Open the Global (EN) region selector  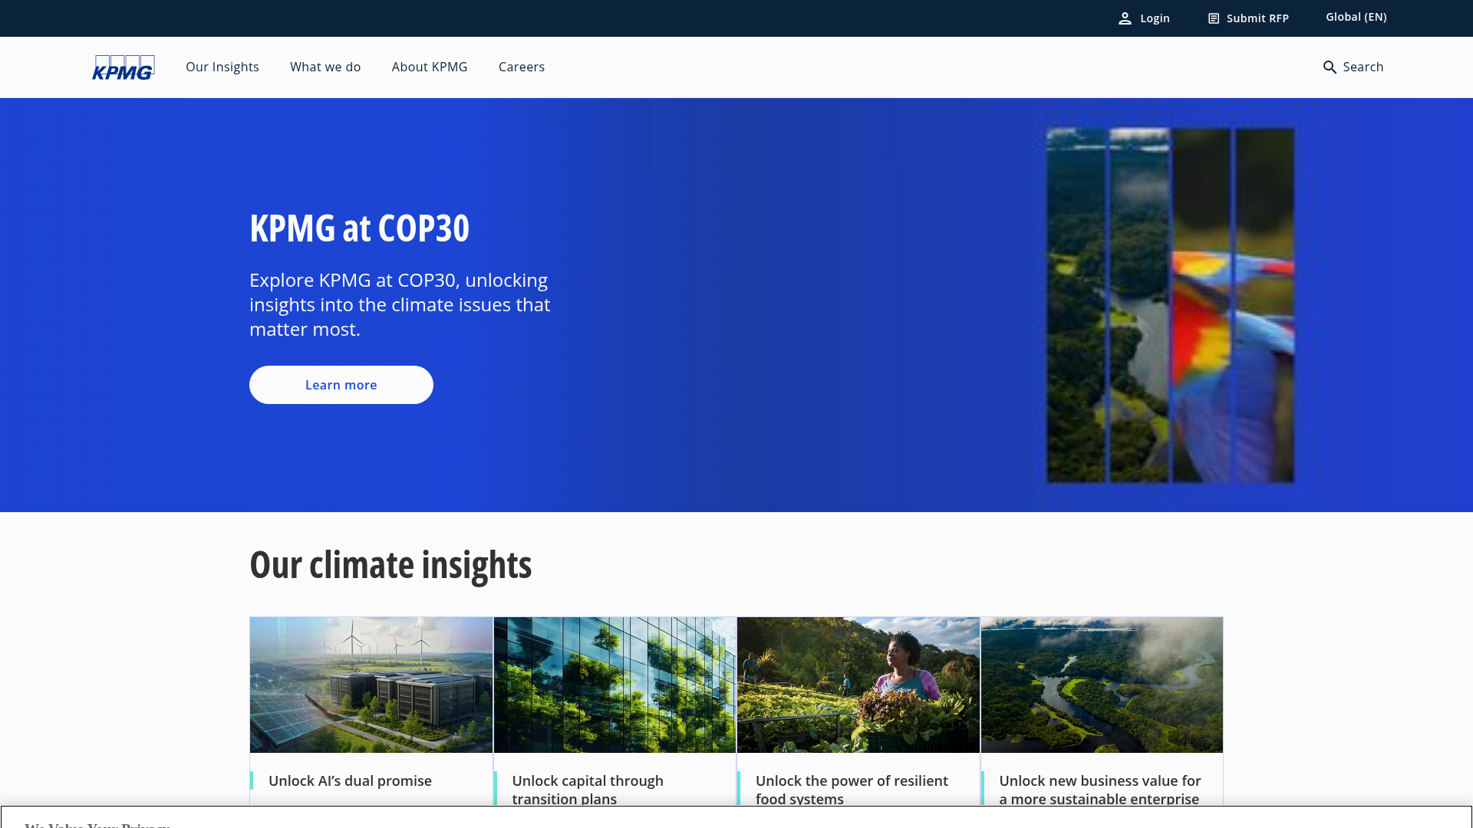1355,16
